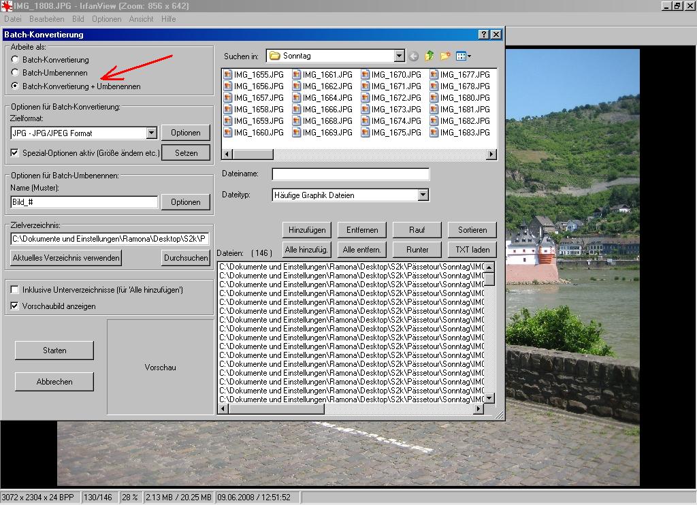Open the Bild menu
Image resolution: width=697 pixels, height=505 pixels.
click(78, 19)
